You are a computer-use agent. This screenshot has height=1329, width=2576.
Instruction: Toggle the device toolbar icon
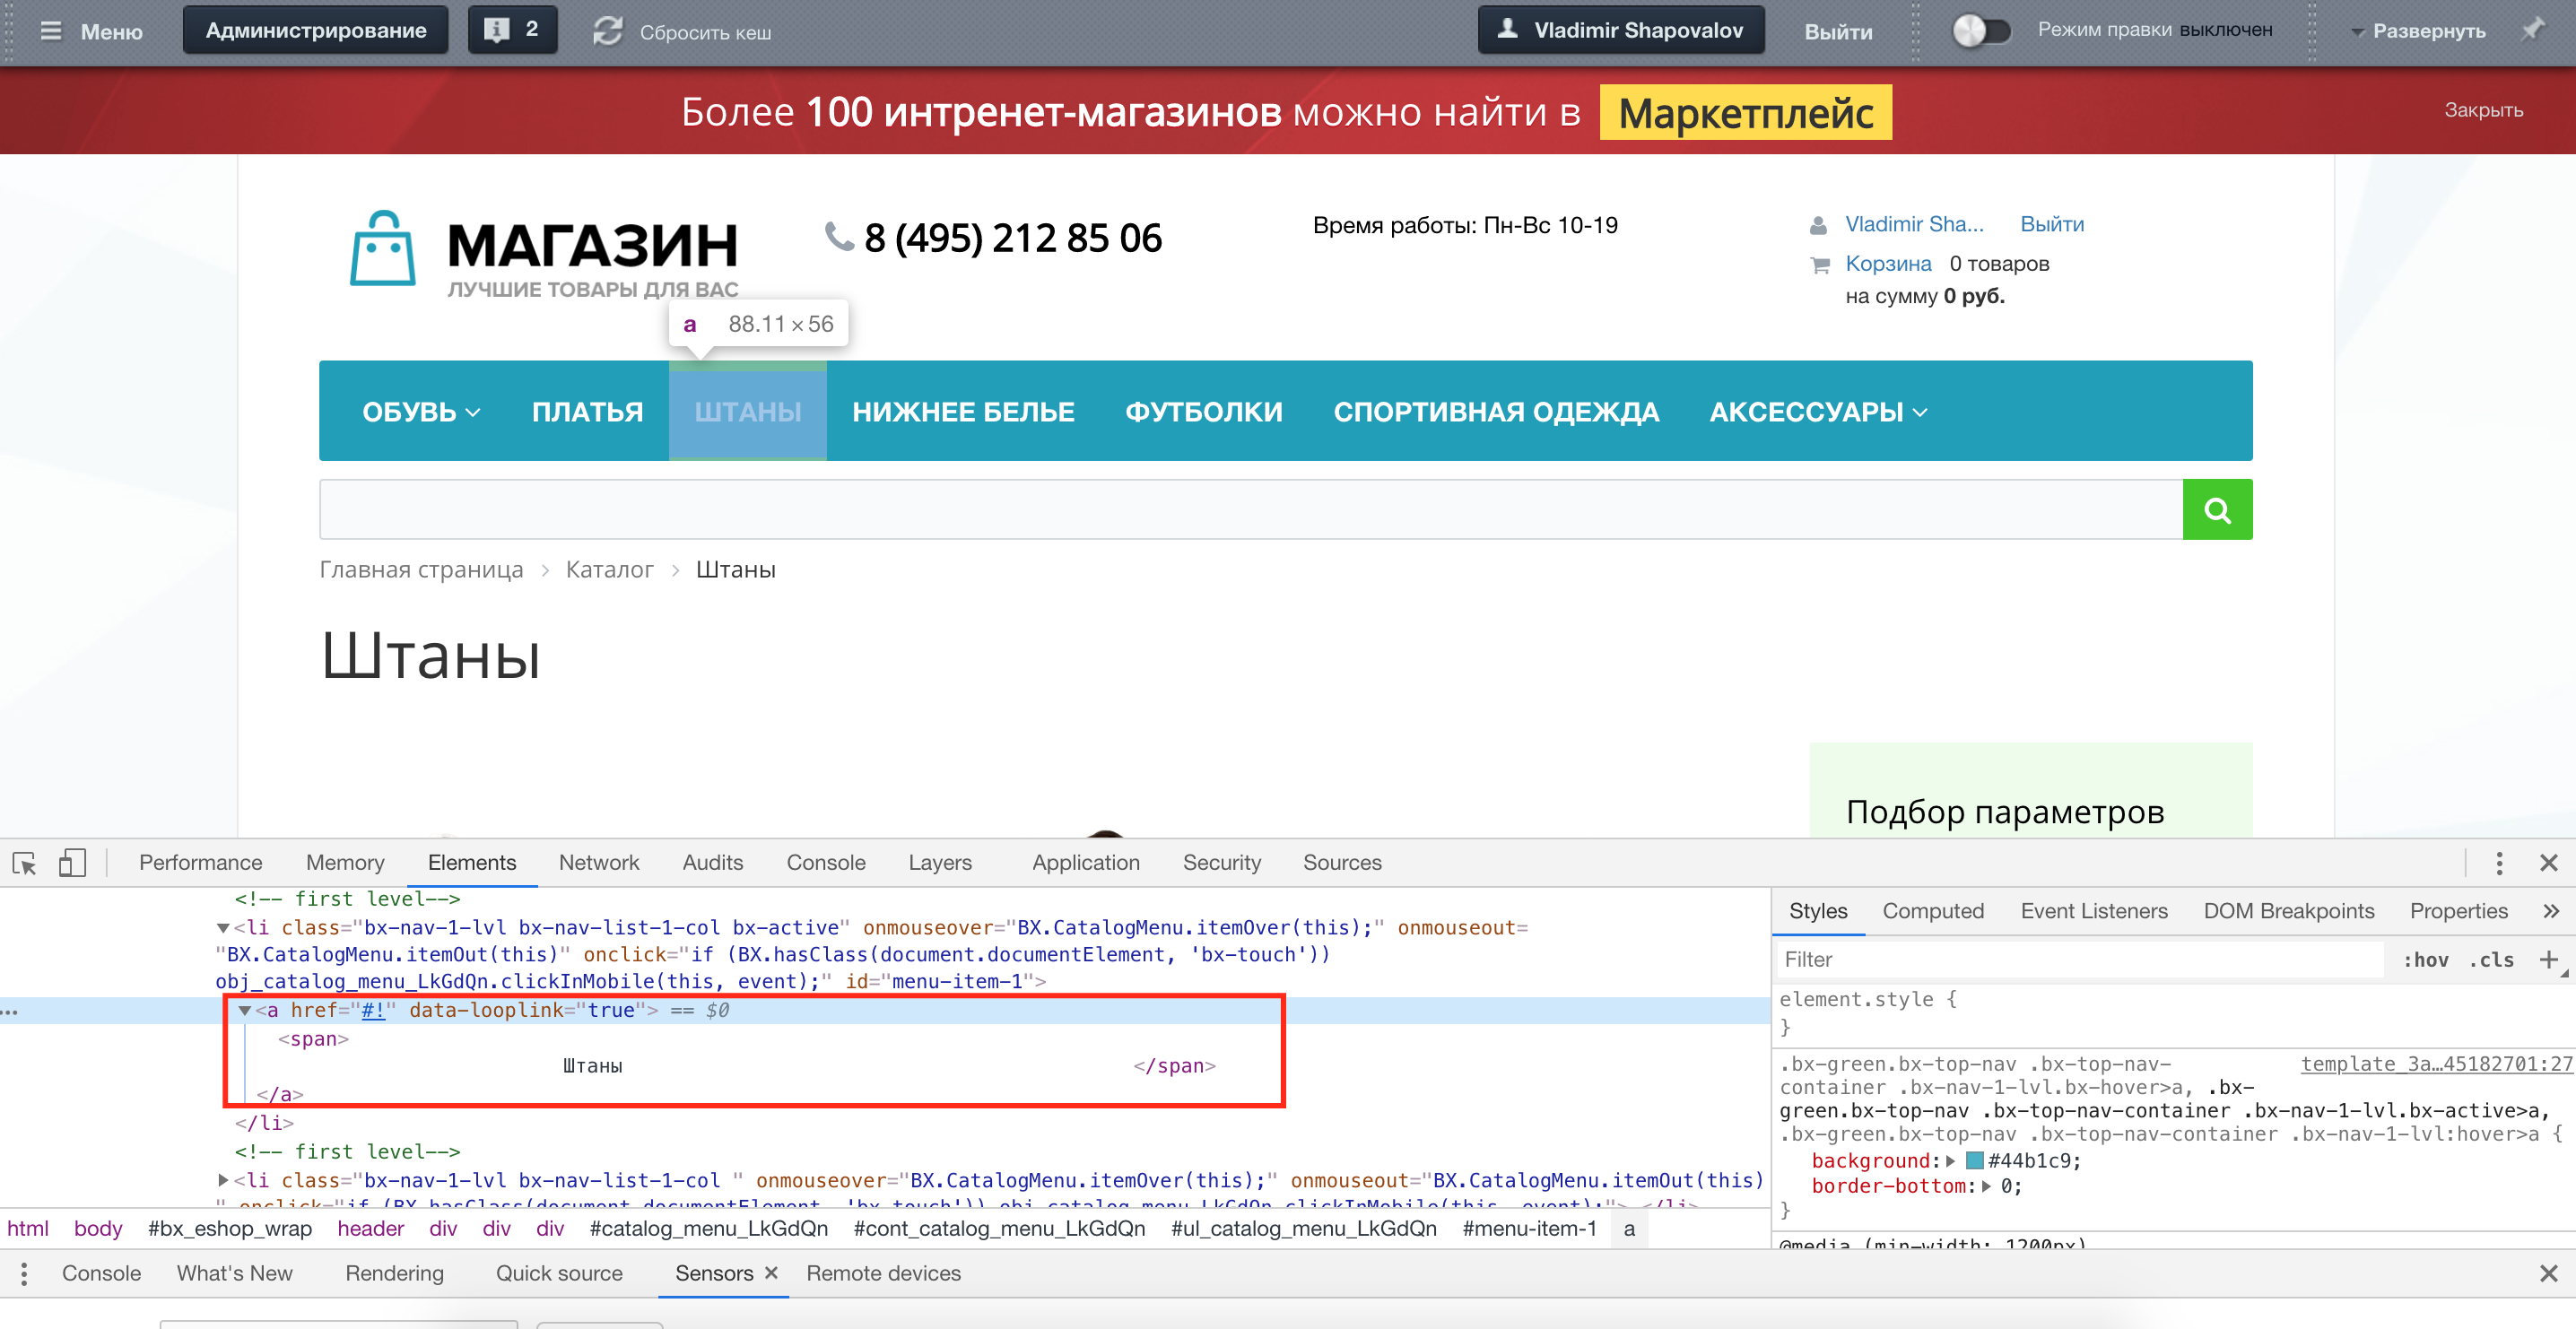pyautogui.click(x=72, y=863)
